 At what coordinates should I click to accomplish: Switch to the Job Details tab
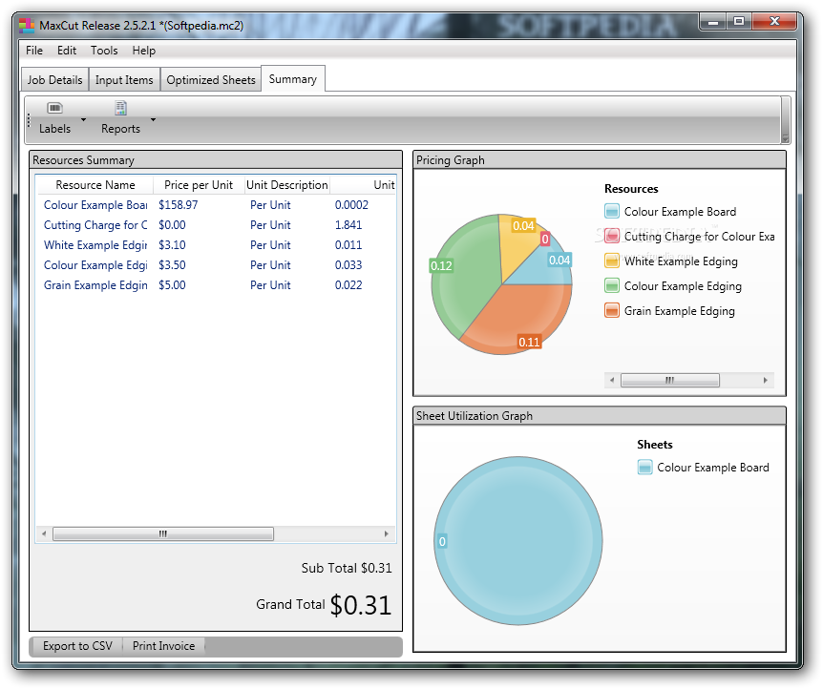click(54, 80)
